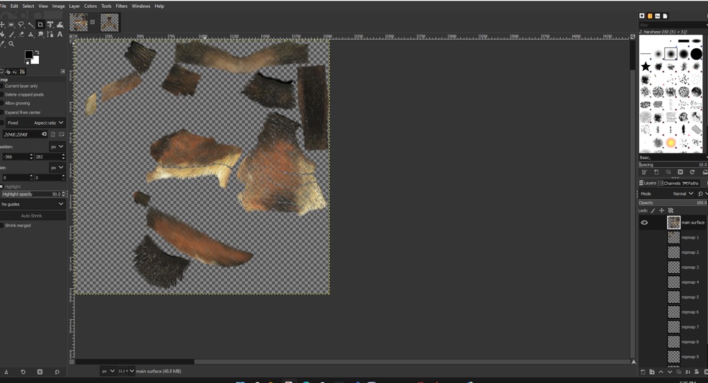The height and width of the screenshot is (383, 708).
Task: Lock alpha channel of layer
Action: [x=670, y=210]
